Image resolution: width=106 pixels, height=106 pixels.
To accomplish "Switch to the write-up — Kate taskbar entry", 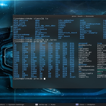I will point(45,105).
